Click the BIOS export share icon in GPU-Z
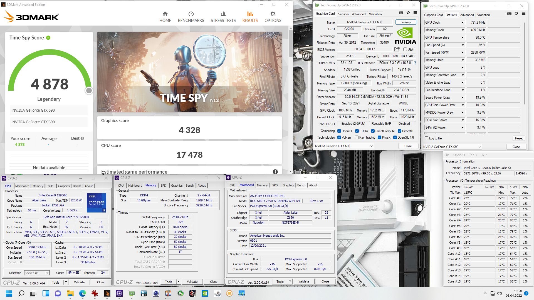Viewport: 534px width, 300px height. [397, 49]
